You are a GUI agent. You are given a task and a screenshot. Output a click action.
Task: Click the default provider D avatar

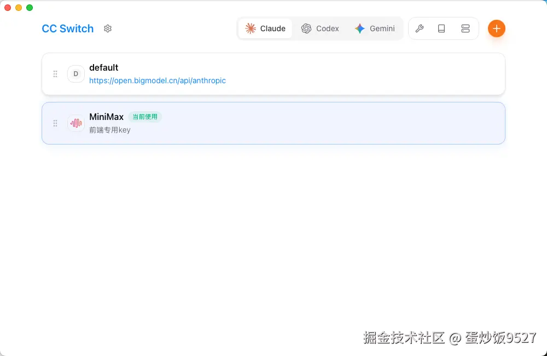click(75, 74)
